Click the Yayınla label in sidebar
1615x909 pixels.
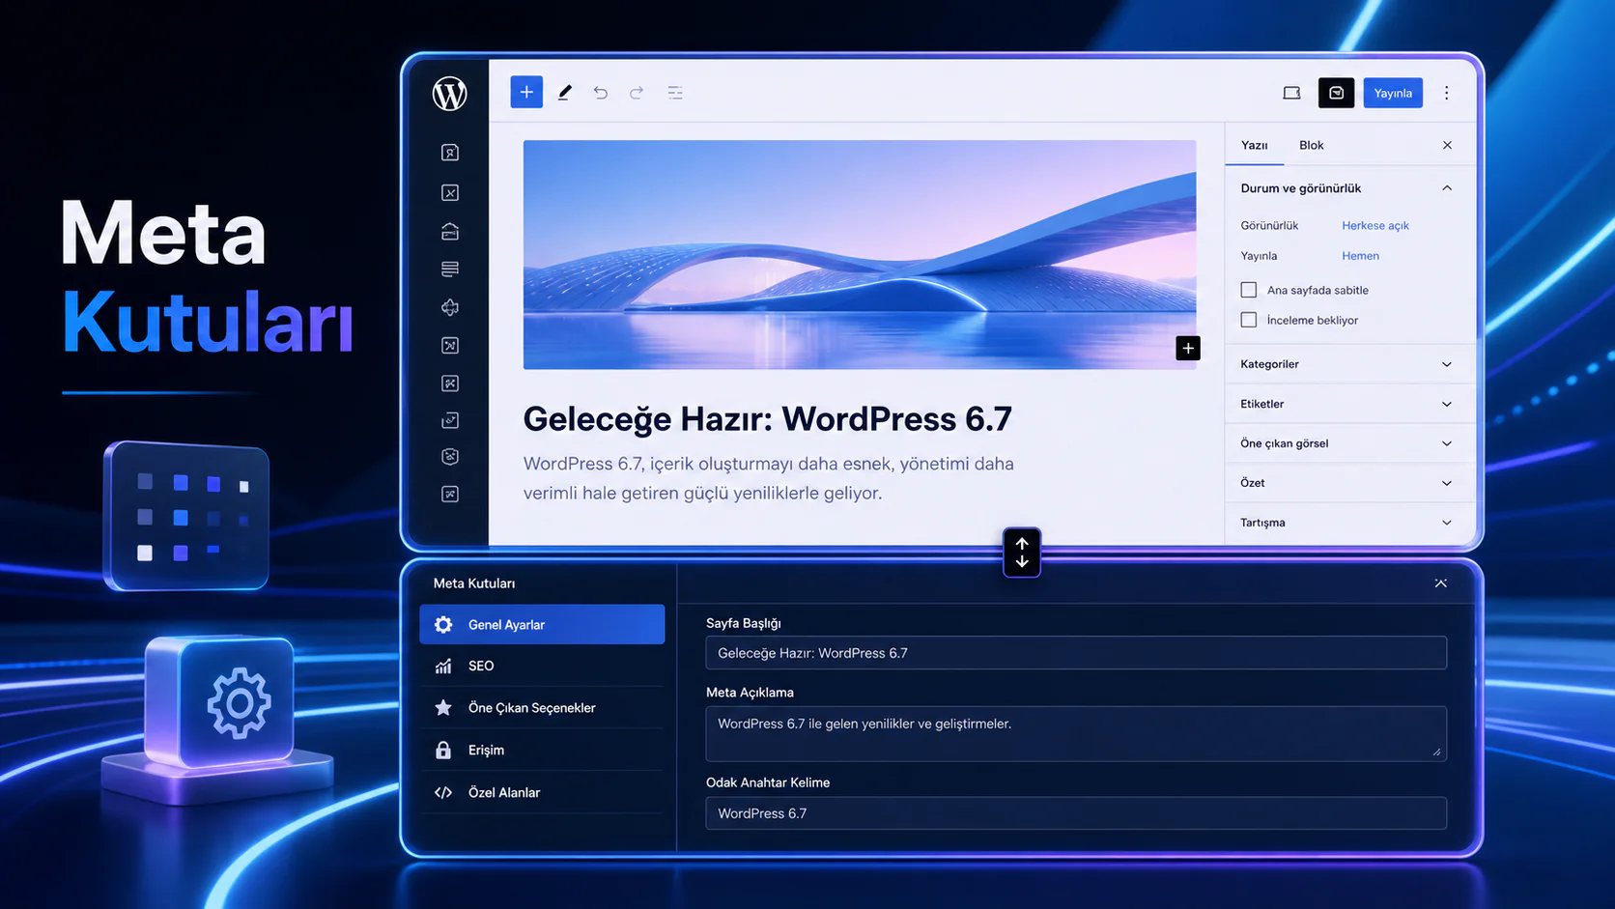coord(1259,256)
